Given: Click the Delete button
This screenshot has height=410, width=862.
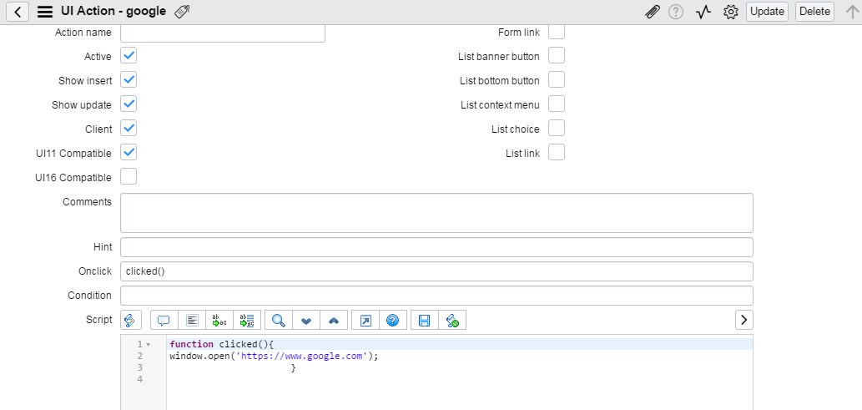Looking at the screenshot, I should [814, 12].
